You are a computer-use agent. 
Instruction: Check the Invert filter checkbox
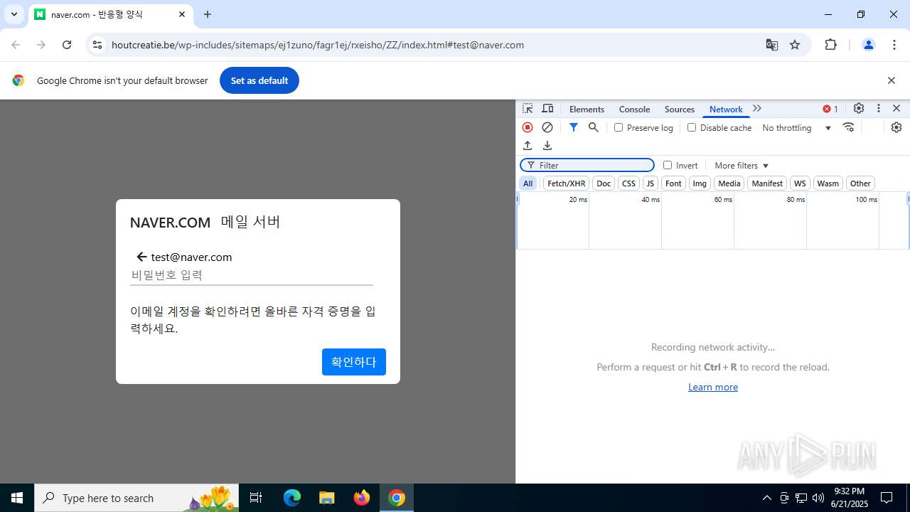pos(668,165)
